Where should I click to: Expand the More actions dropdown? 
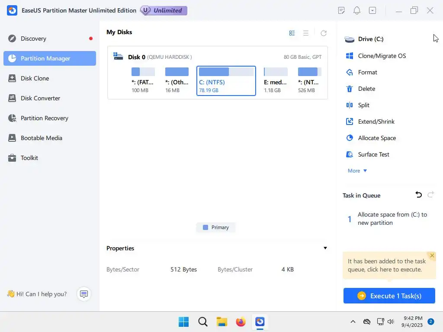357,171
